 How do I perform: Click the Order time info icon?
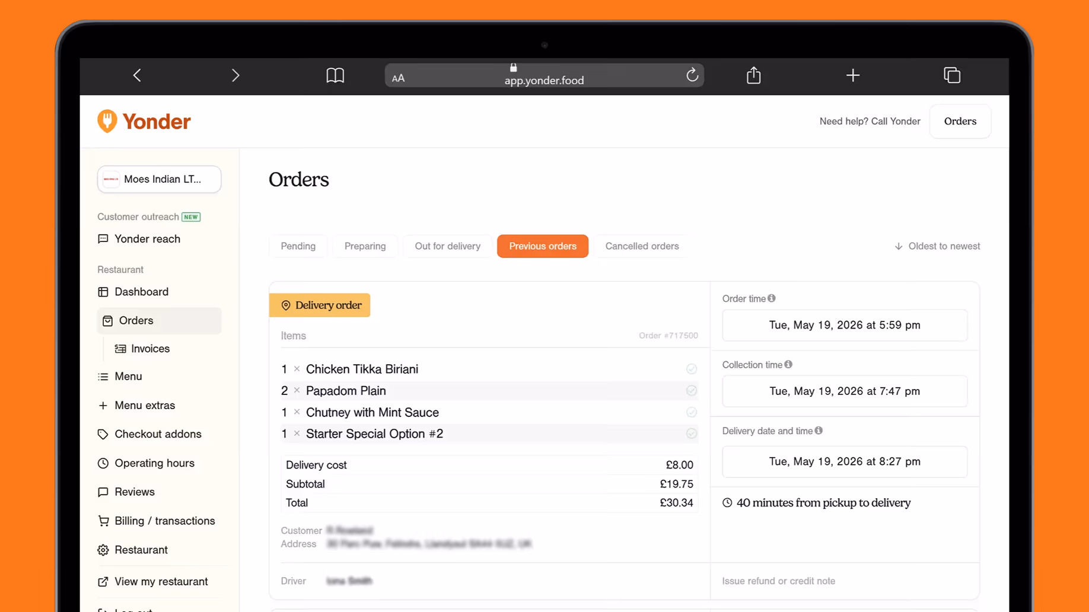[772, 298]
